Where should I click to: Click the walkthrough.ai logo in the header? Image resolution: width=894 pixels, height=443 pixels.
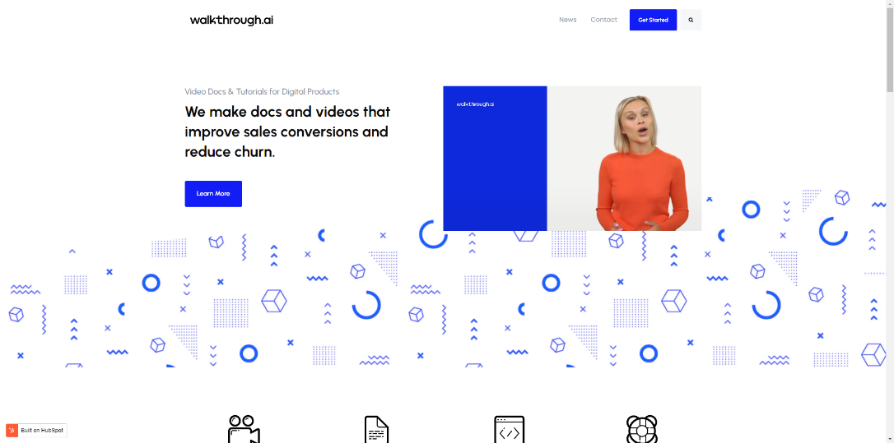[x=231, y=20]
